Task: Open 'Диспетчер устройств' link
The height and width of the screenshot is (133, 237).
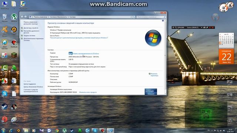Action: click(31, 28)
